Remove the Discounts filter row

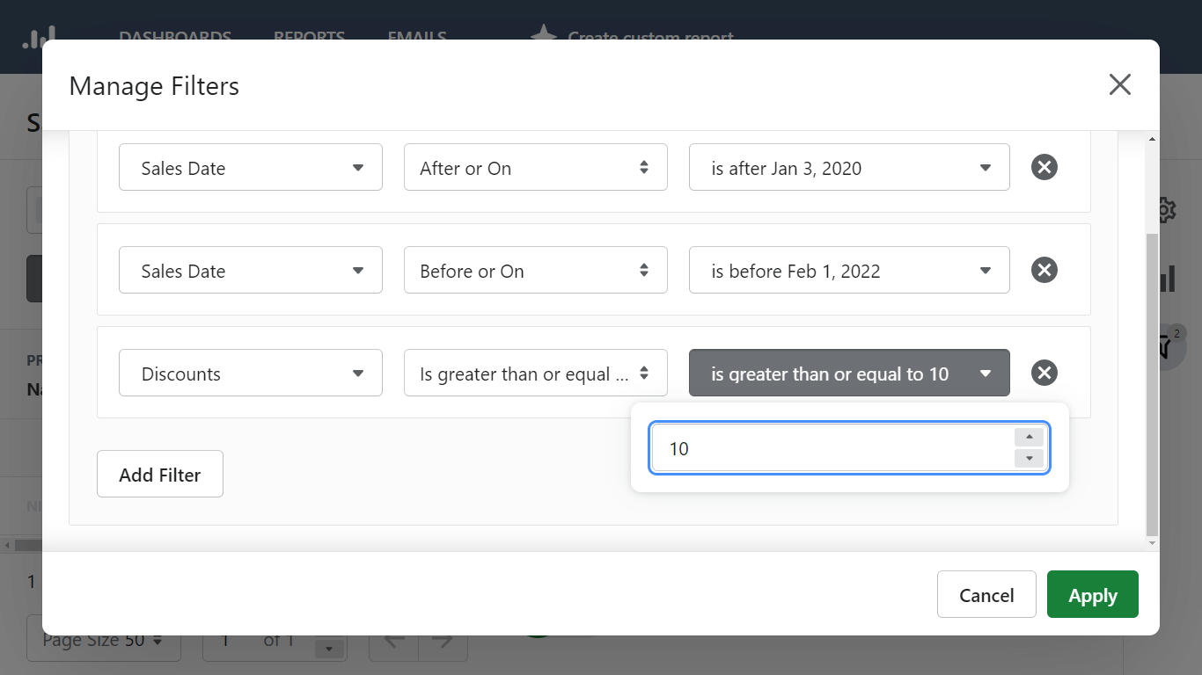[1044, 373]
